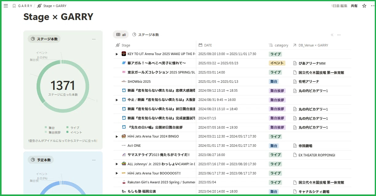Click date cell 2024/07/15

coord(207,118)
